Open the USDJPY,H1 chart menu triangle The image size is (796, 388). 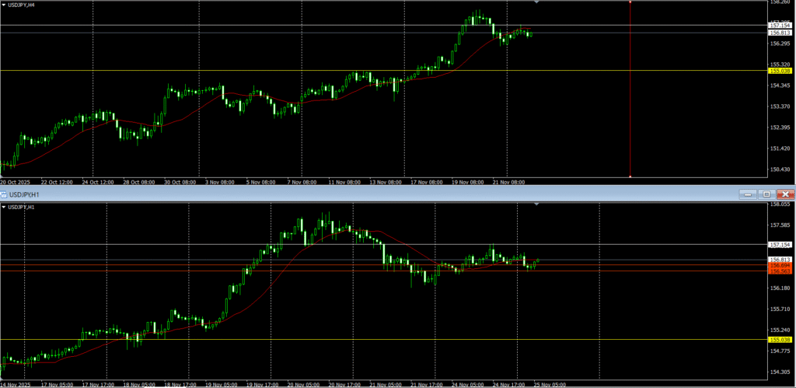pos(4,208)
